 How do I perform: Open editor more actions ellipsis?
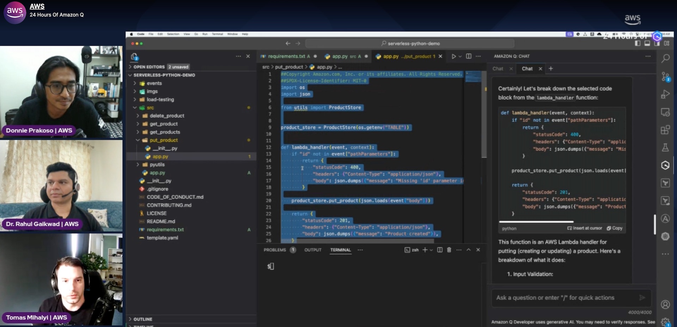click(478, 56)
